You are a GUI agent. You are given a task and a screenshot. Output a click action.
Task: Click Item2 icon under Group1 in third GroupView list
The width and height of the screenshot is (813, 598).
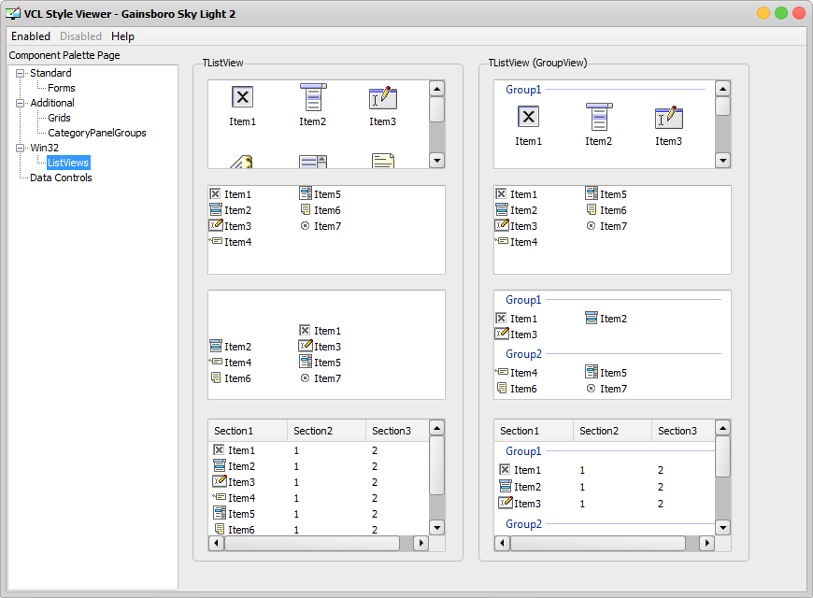tap(592, 318)
